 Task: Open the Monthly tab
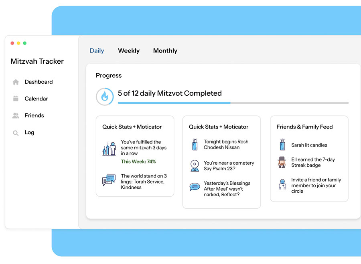(x=165, y=51)
